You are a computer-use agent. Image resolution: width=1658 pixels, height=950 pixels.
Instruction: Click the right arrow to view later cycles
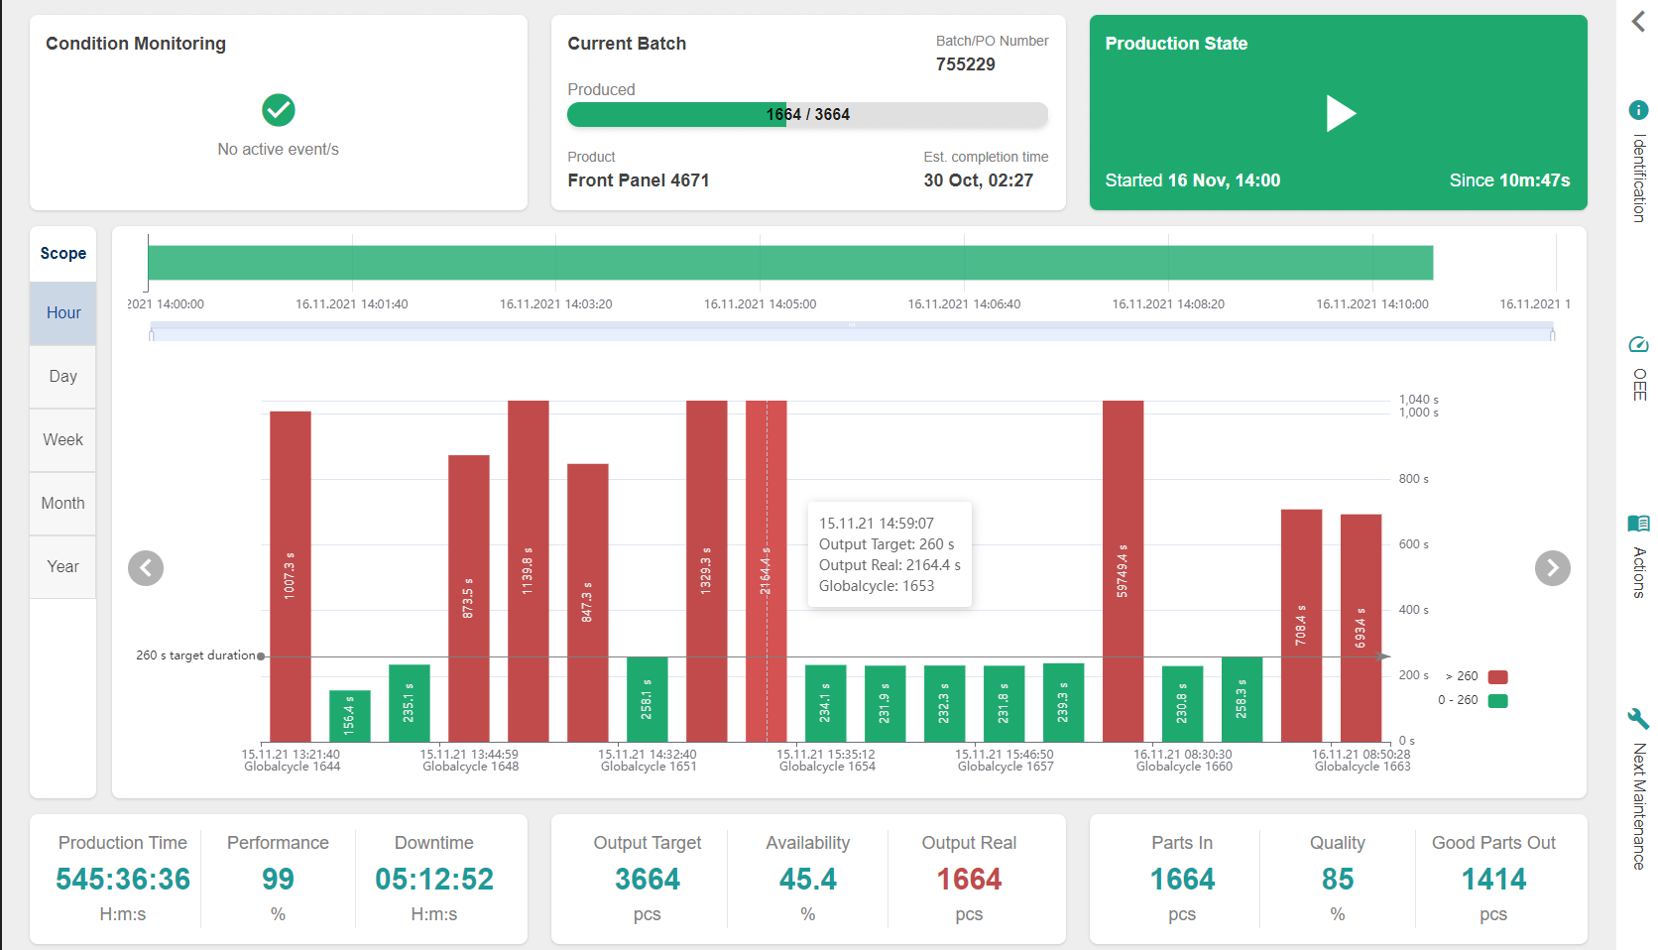(x=1553, y=568)
